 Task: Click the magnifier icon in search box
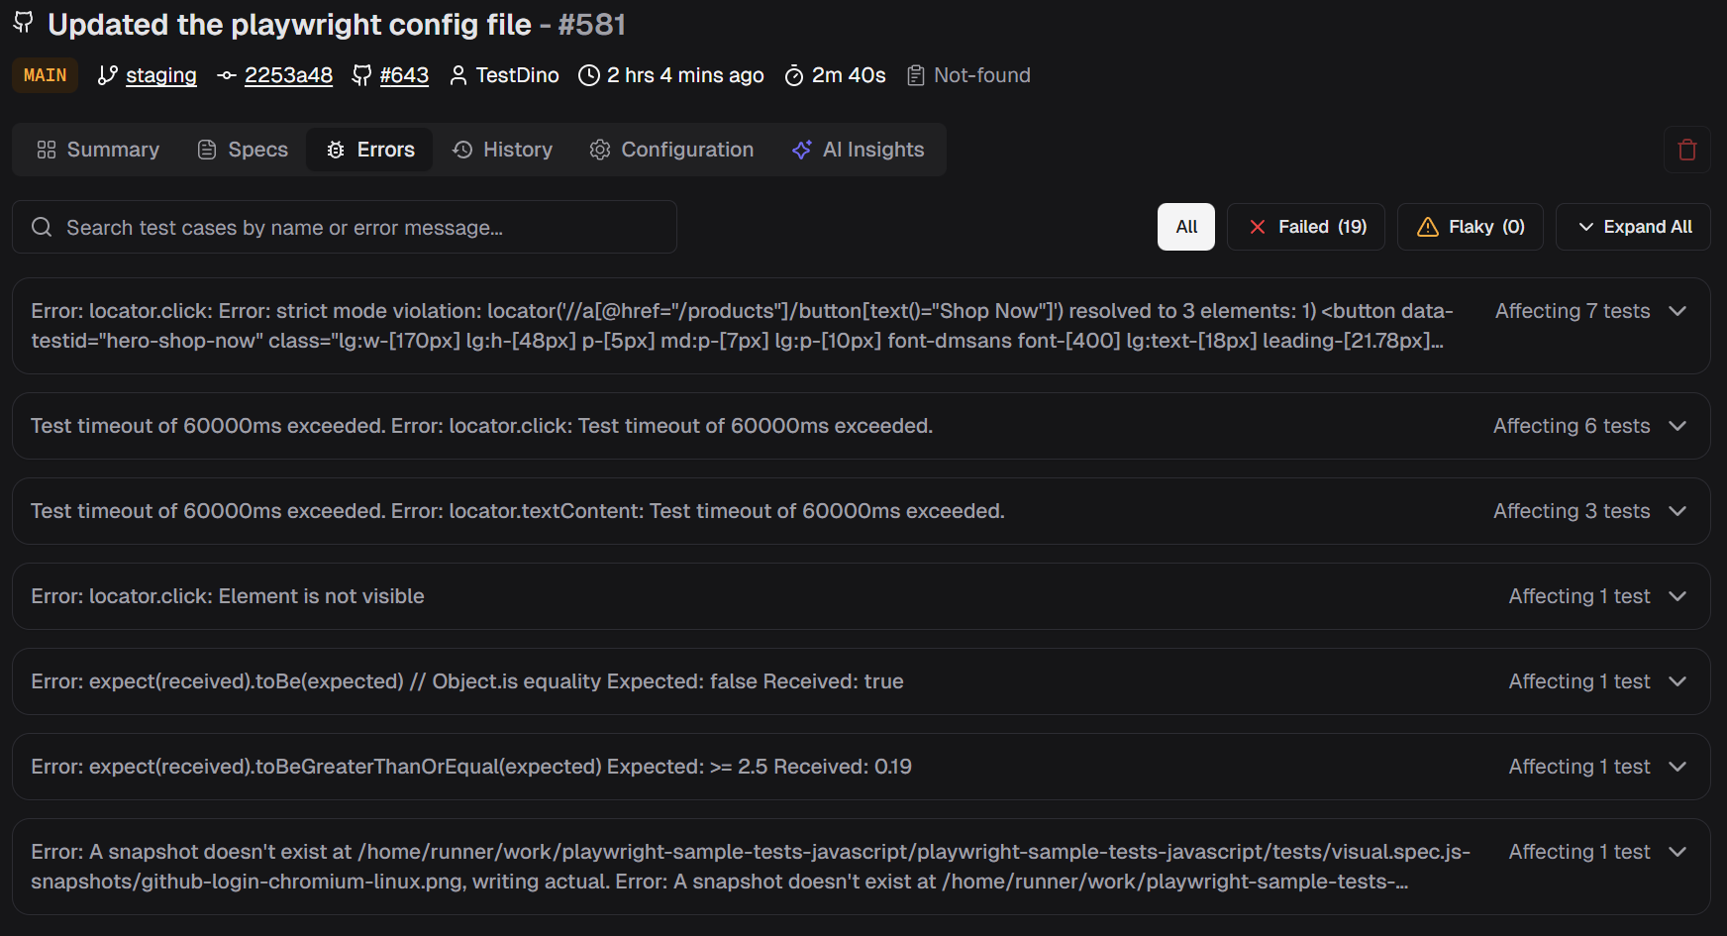point(42,228)
